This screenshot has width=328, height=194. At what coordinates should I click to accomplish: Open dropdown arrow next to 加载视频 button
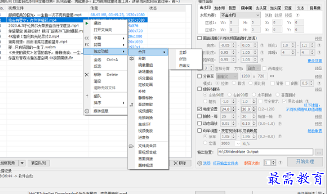click(22, 163)
